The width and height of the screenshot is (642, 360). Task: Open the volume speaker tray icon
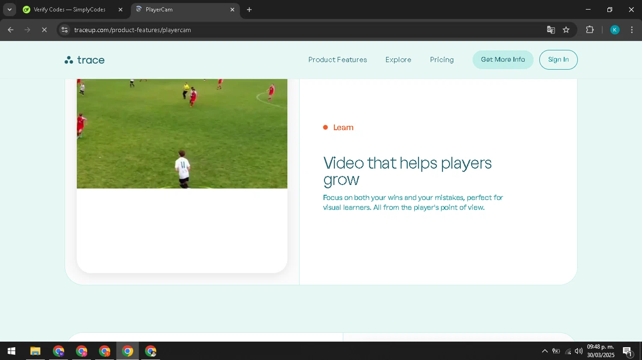pyautogui.click(x=579, y=351)
